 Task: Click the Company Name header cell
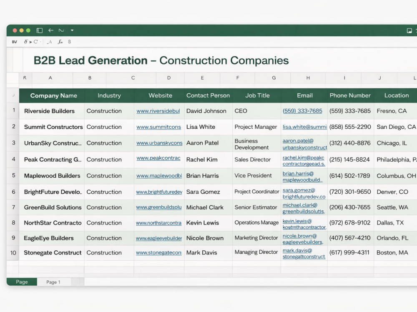(52, 96)
